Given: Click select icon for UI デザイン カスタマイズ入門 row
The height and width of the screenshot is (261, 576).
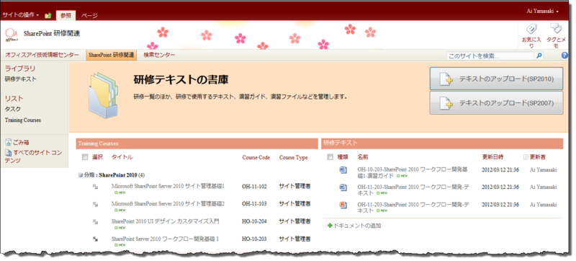Looking at the screenshot, I should tap(96, 221).
